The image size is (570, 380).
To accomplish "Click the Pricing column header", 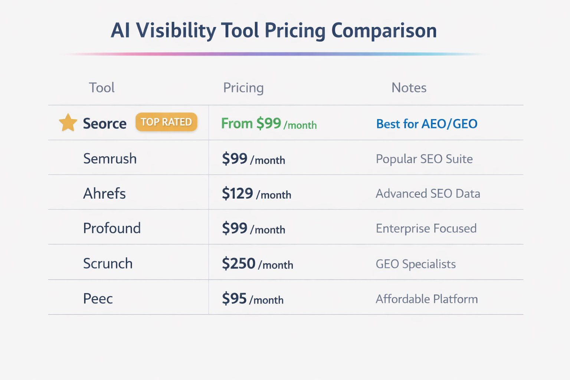I will point(243,88).
